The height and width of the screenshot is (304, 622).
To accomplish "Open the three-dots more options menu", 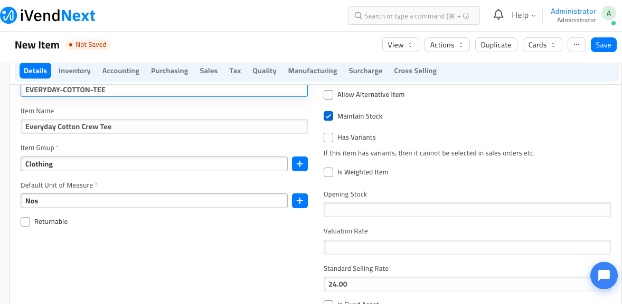I will coord(577,45).
